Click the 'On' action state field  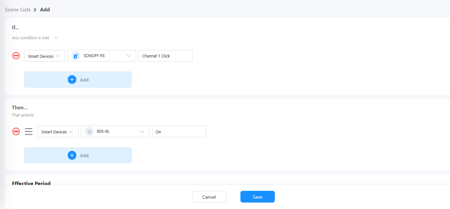click(x=179, y=131)
